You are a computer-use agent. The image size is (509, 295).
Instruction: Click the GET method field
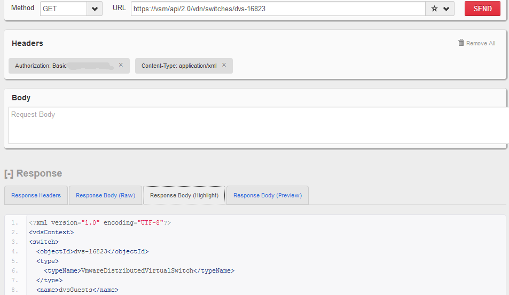(64, 9)
